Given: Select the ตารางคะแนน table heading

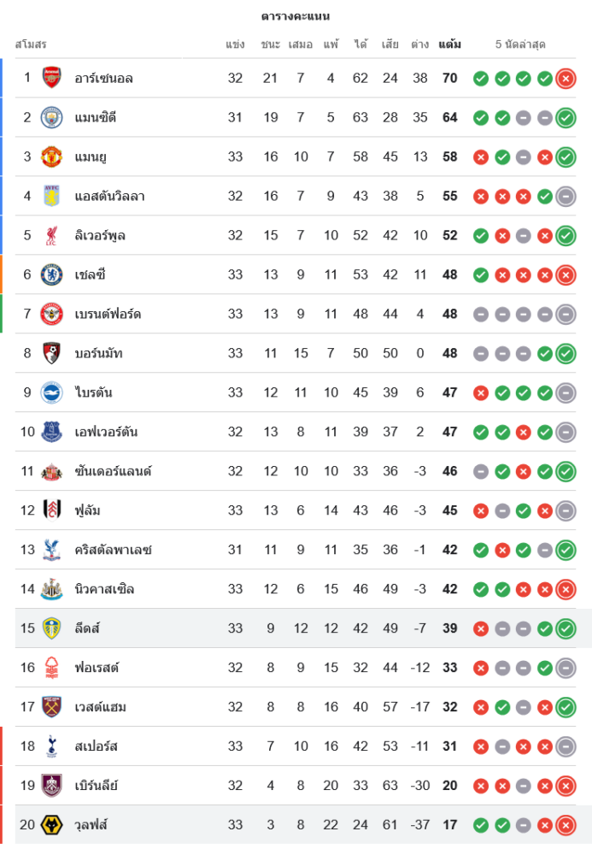Looking at the screenshot, I should (296, 16).
